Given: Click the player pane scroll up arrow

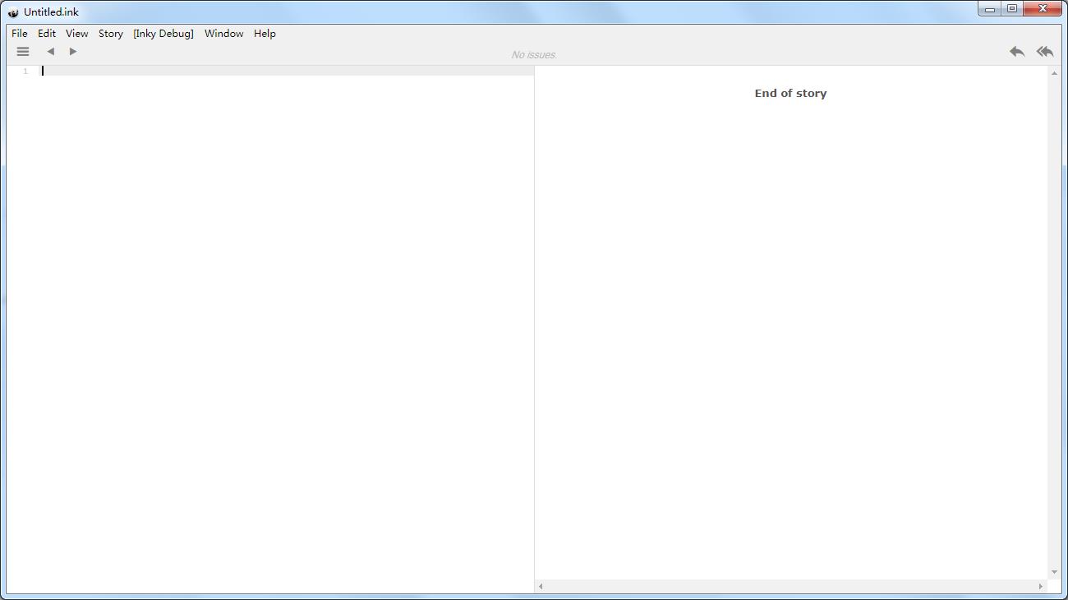Looking at the screenshot, I should pos(1054,73).
